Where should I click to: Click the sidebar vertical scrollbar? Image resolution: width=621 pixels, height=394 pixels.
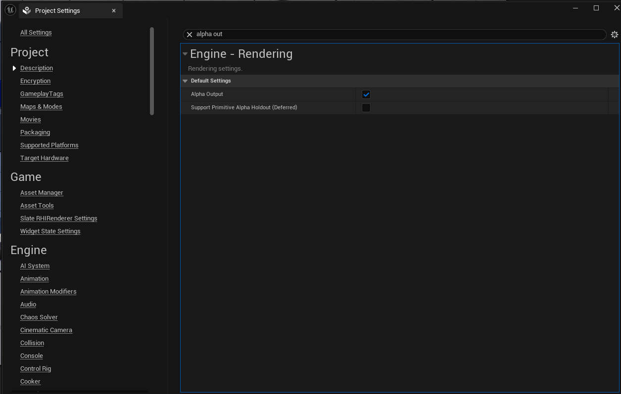point(152,72)
